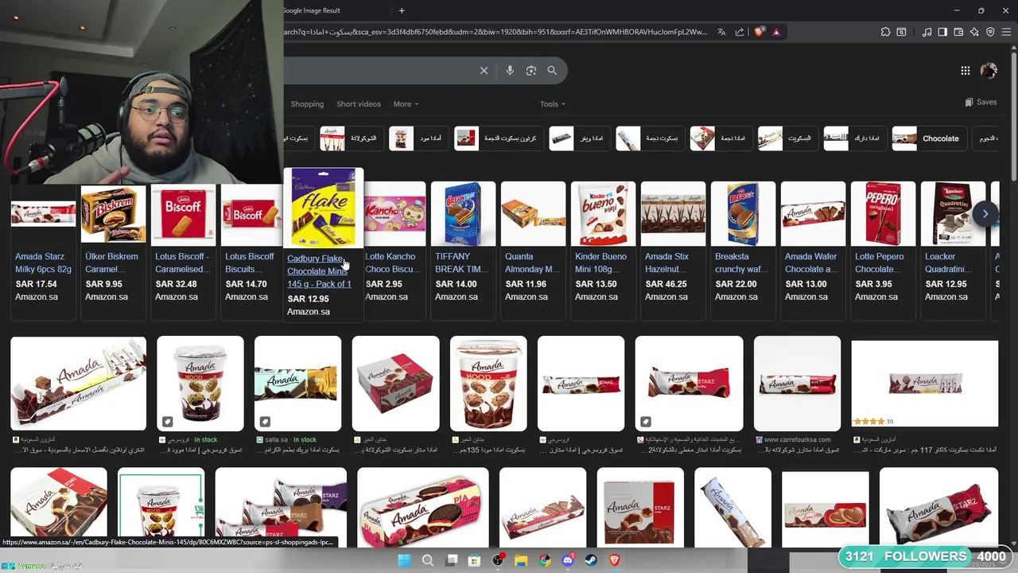Open the TIFFANY BREAK product
The image size is (1018, 573).
pyautogui.click(x=462, y=263)
